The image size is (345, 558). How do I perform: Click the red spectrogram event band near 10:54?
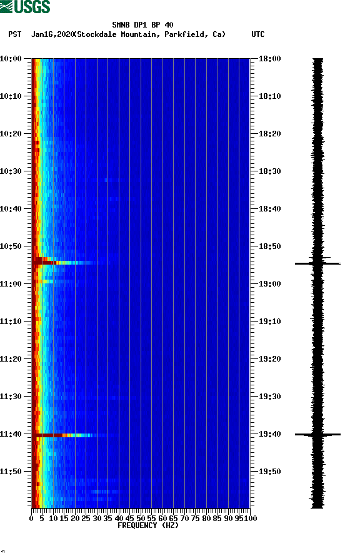point(64,263)
